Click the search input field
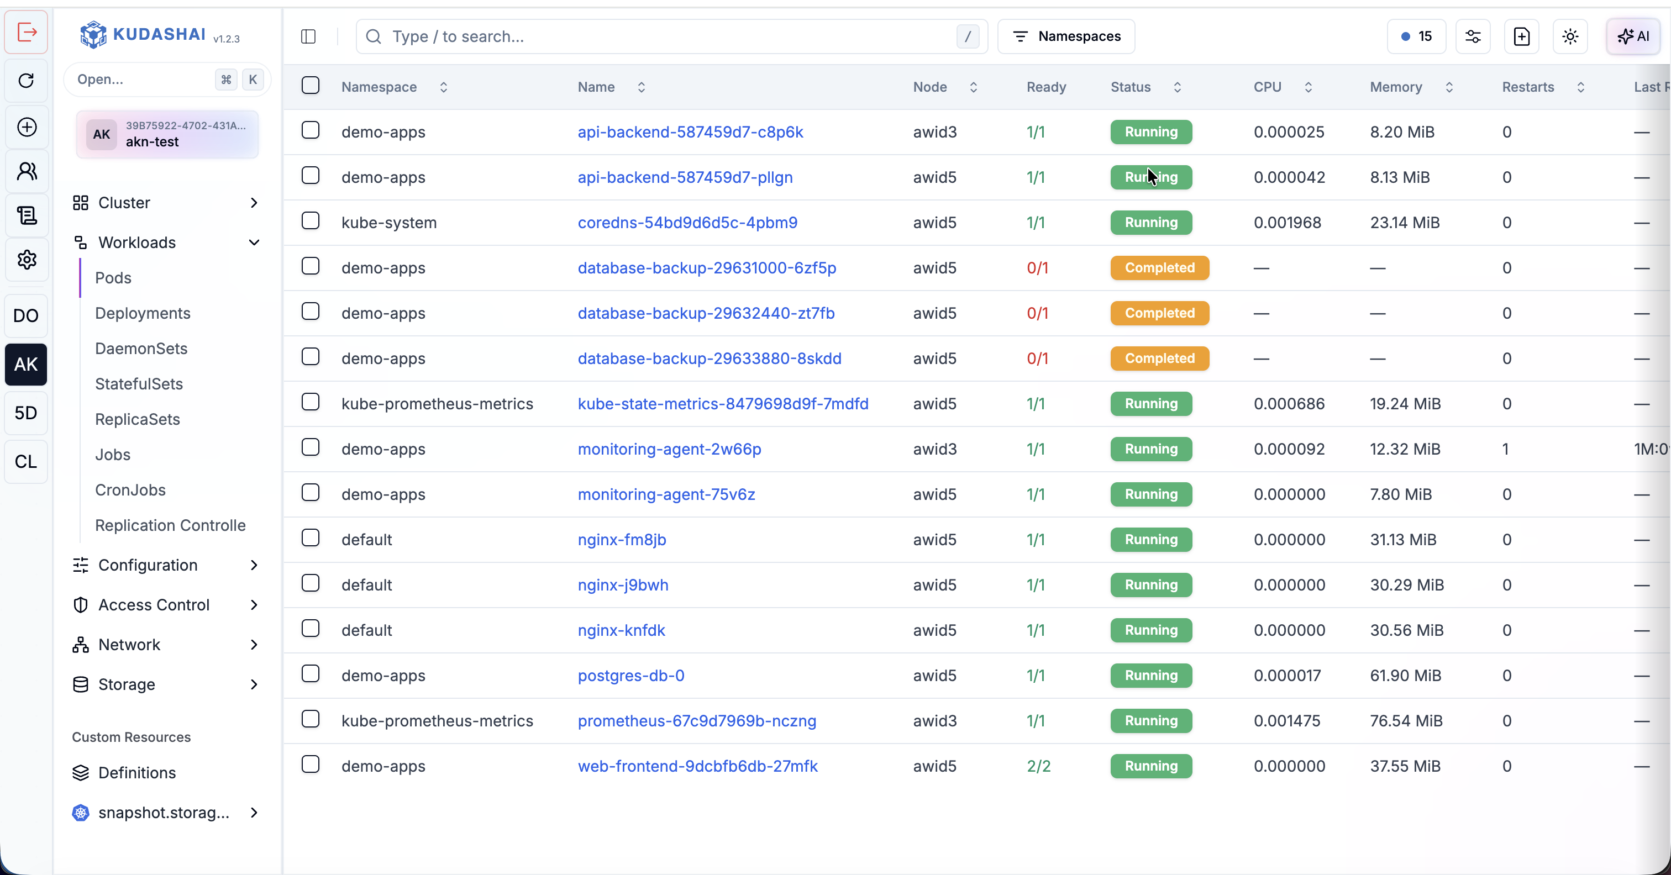The image size is (1671, 875). pos(671,36)
